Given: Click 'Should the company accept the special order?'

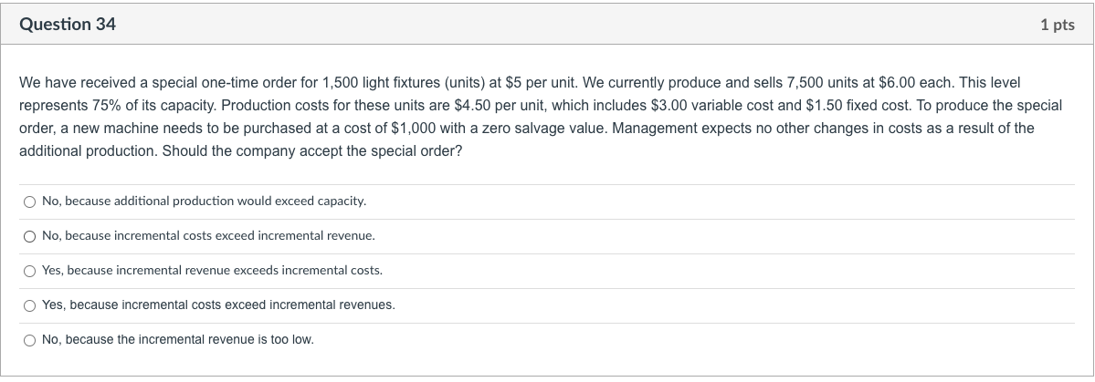Looking at the screenshot, I should pyautogui.click(x=311, y=151).
